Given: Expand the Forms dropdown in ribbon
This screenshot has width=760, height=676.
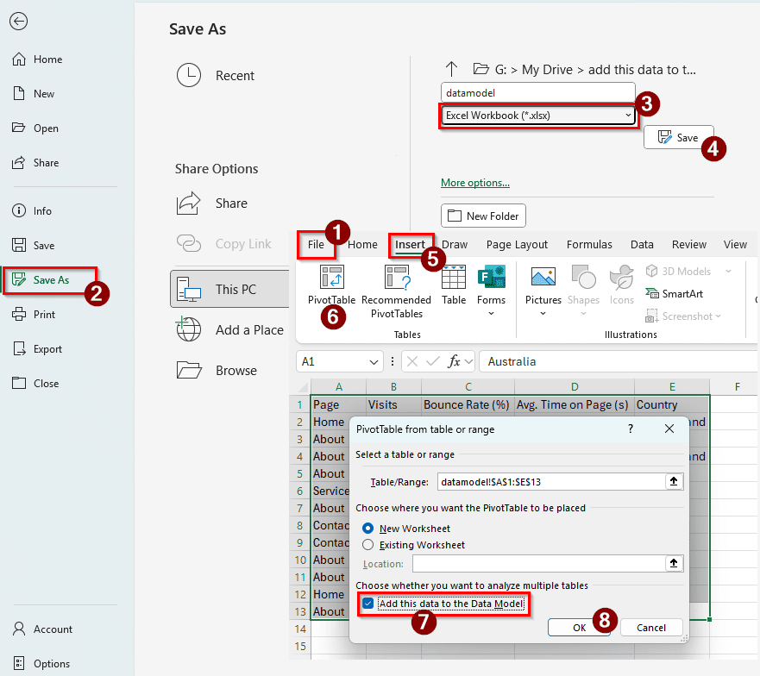Looking at the screenshot, I should pos(491,314).
